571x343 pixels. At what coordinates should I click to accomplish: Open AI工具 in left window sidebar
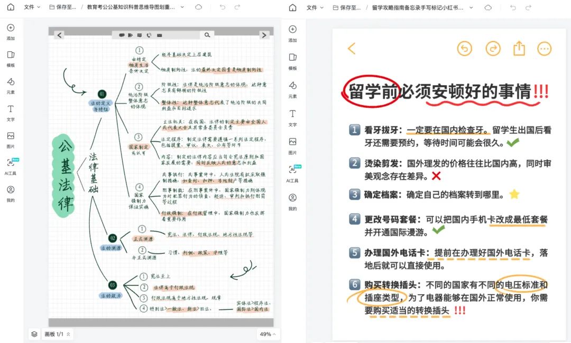click(x=11, y=166)
